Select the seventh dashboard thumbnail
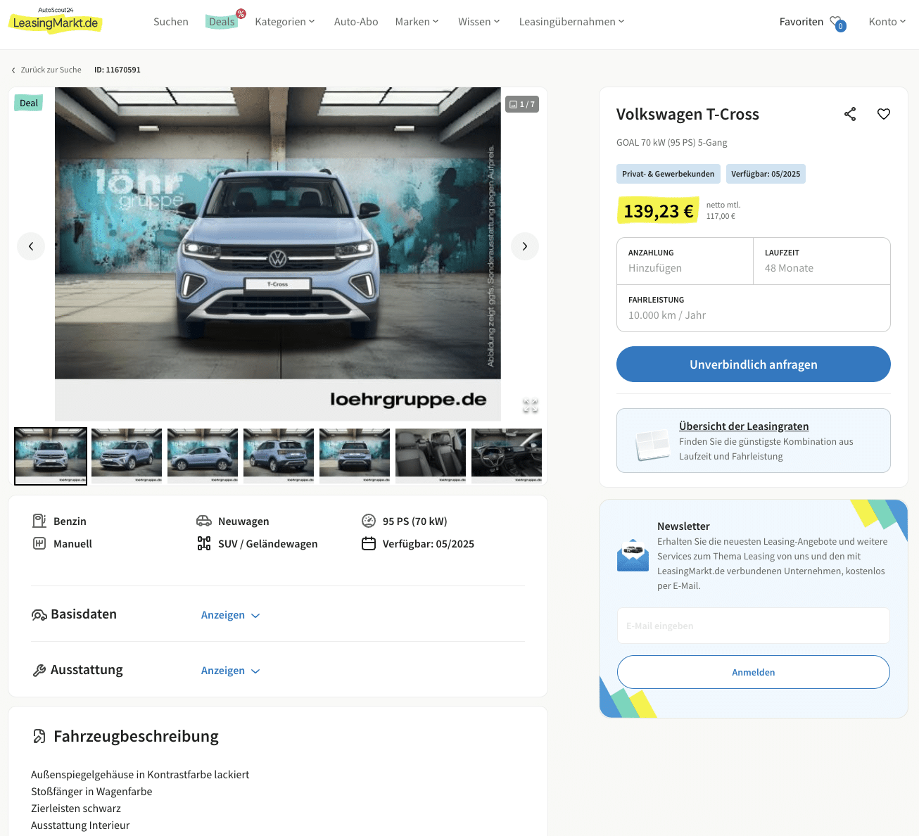 [507, 456]
